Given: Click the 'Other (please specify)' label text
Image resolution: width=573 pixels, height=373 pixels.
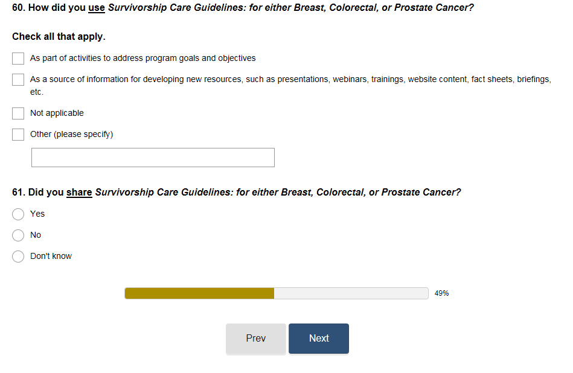Looking at the screenshot, I should coord(71,135).
